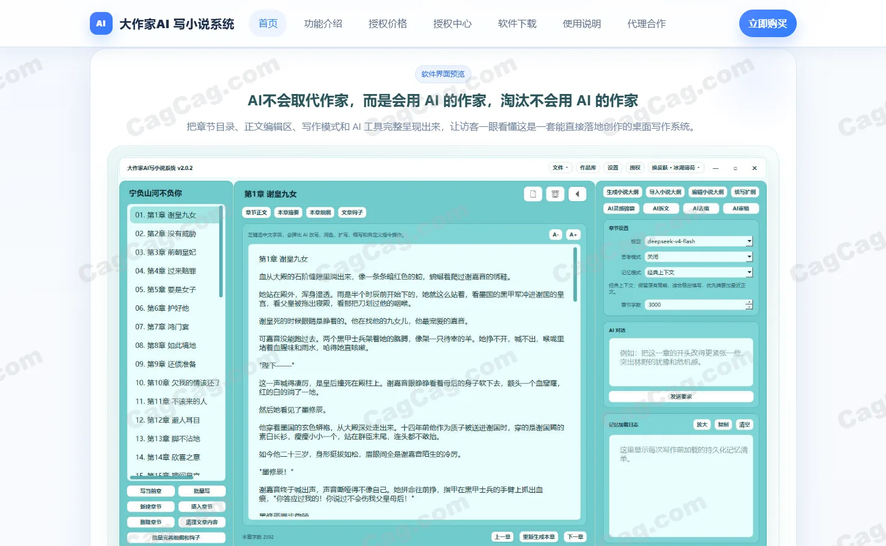The image size is (886, 546).
Task: Click the 清理文章内容 button
Action: [202, 522]
